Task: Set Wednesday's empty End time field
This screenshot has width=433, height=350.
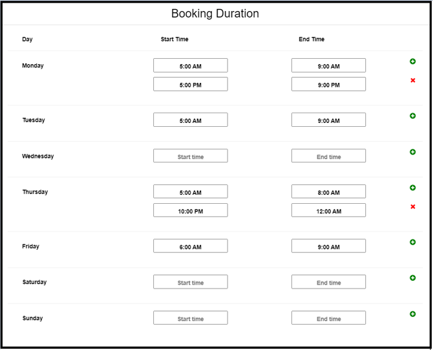Action: (x=328, y=156)
